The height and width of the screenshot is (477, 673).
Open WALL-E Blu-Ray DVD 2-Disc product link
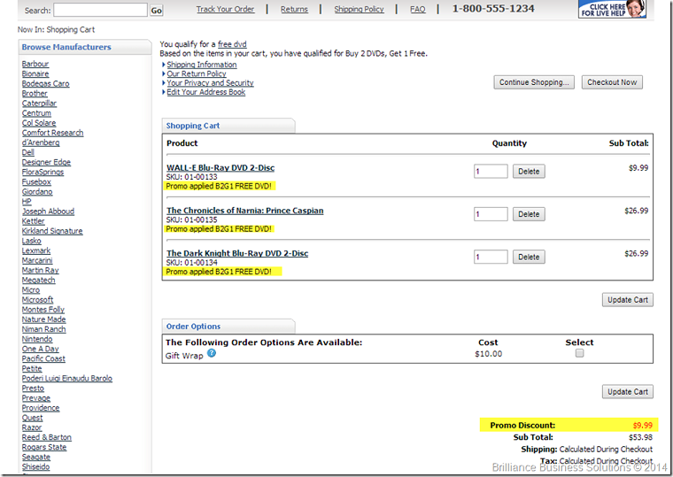coord(220,168)
